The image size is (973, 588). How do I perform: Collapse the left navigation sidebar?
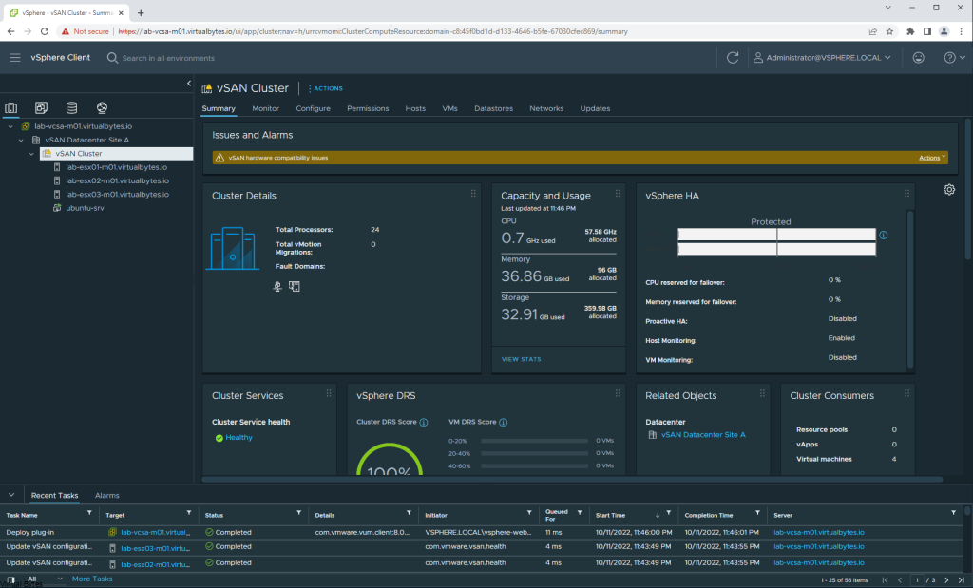[x=188, y=85]
